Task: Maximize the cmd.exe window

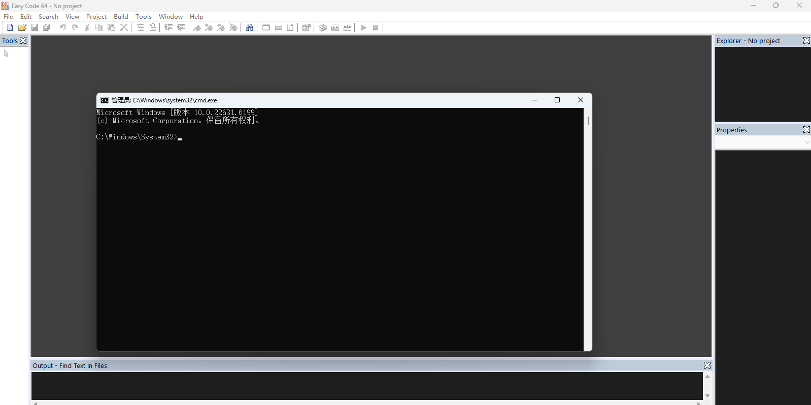Action: tap(557, 100)
